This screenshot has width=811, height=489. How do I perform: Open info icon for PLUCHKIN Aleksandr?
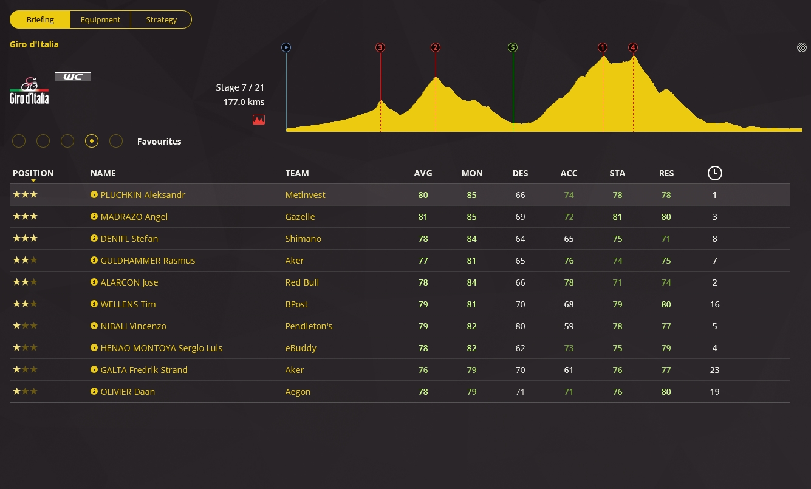coord(94,195)
